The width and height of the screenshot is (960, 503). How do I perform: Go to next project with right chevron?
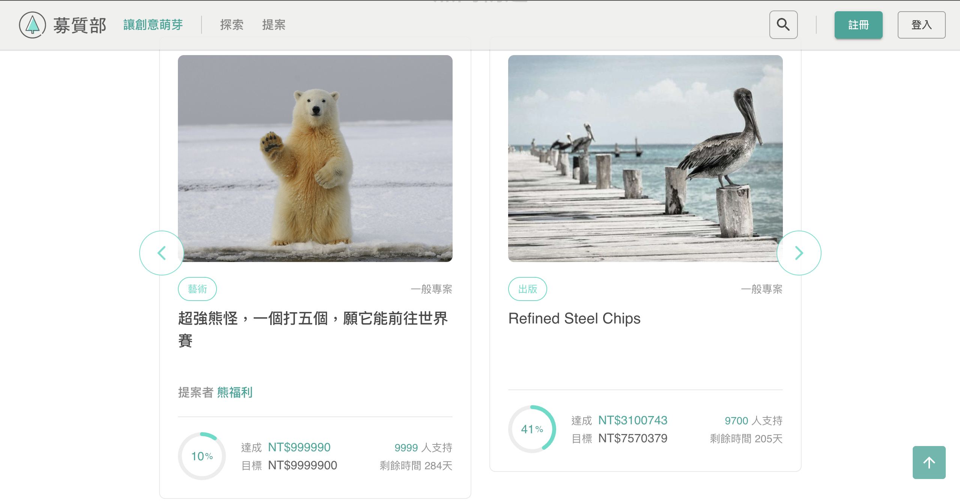click(799, 253)
